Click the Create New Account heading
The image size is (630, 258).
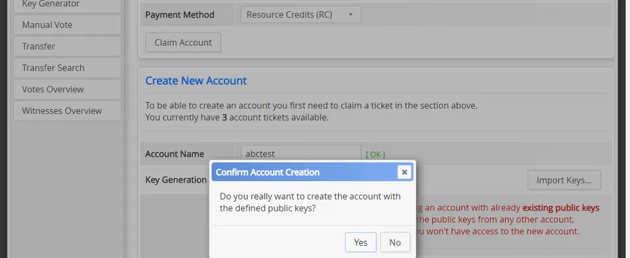[196, 81]
